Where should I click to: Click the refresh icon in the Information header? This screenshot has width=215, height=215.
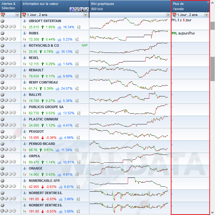click(72, 10)
